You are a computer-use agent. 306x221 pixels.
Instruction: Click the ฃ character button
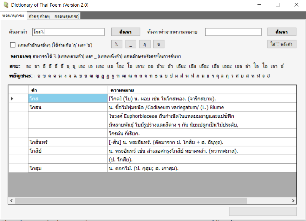[x=159, y=44]
